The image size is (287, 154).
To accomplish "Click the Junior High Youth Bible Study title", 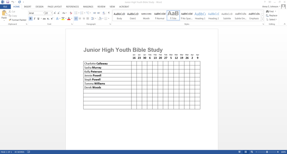I will pos(123,50).
